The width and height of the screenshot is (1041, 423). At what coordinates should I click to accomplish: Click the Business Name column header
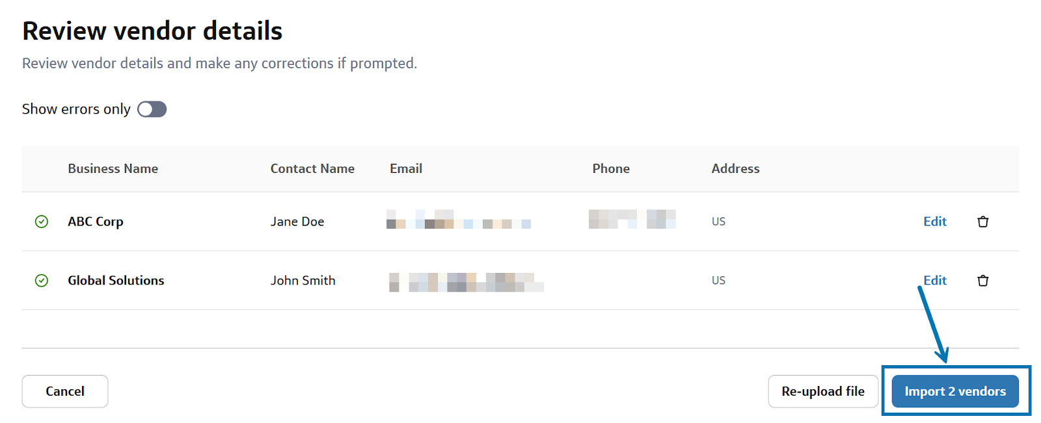(x=113, y=169)
